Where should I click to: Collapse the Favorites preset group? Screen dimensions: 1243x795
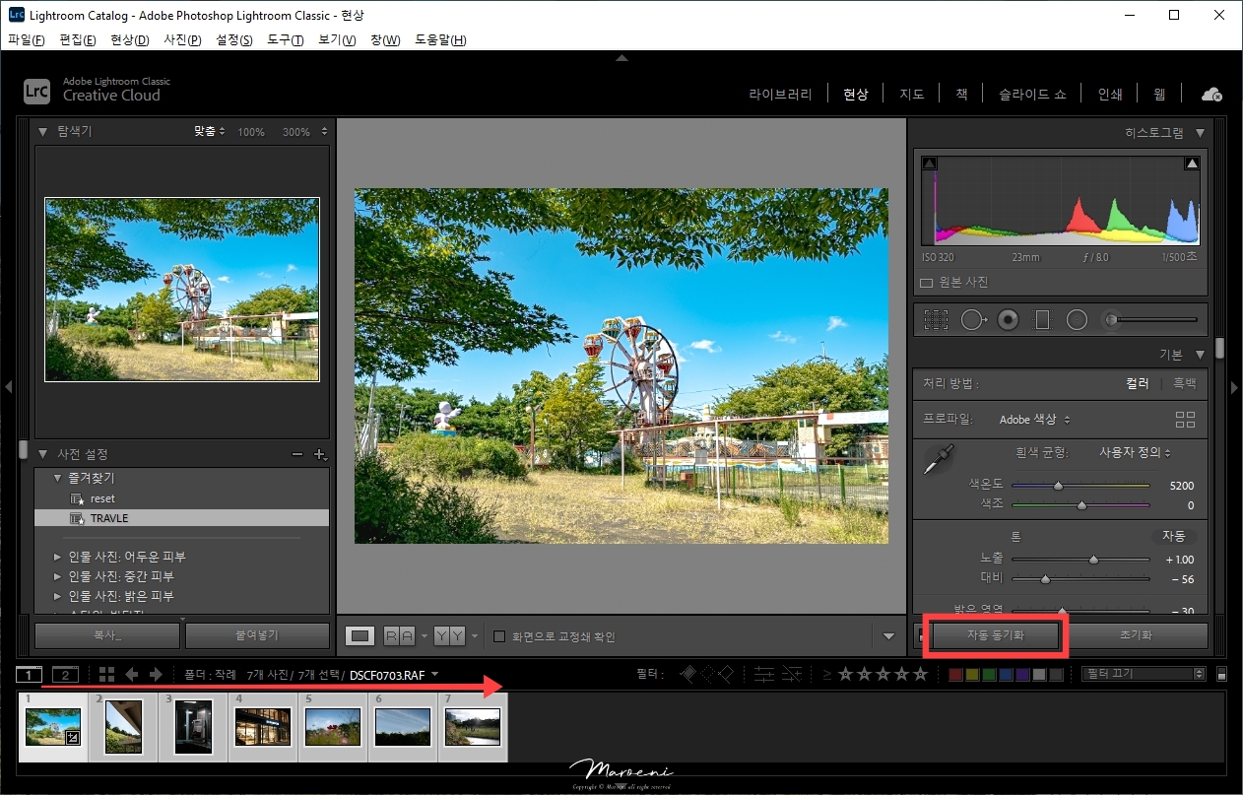pos(57,478)
